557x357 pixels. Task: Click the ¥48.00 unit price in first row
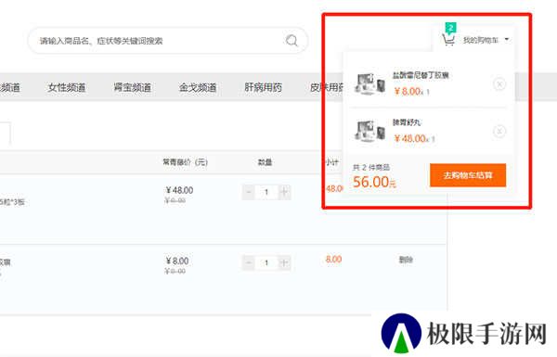click(x=179, y=190)
